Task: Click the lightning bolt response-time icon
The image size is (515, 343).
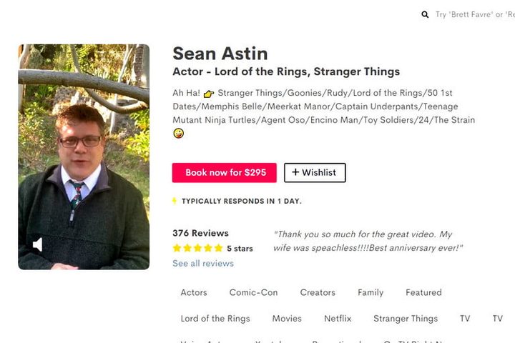Action: [x=175, y=201]
